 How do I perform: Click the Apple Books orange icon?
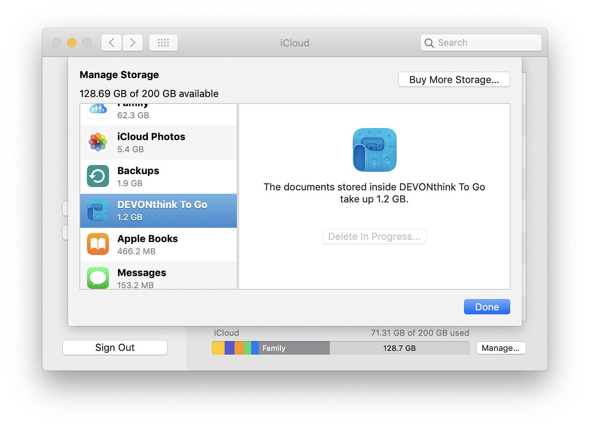(98, 244)
